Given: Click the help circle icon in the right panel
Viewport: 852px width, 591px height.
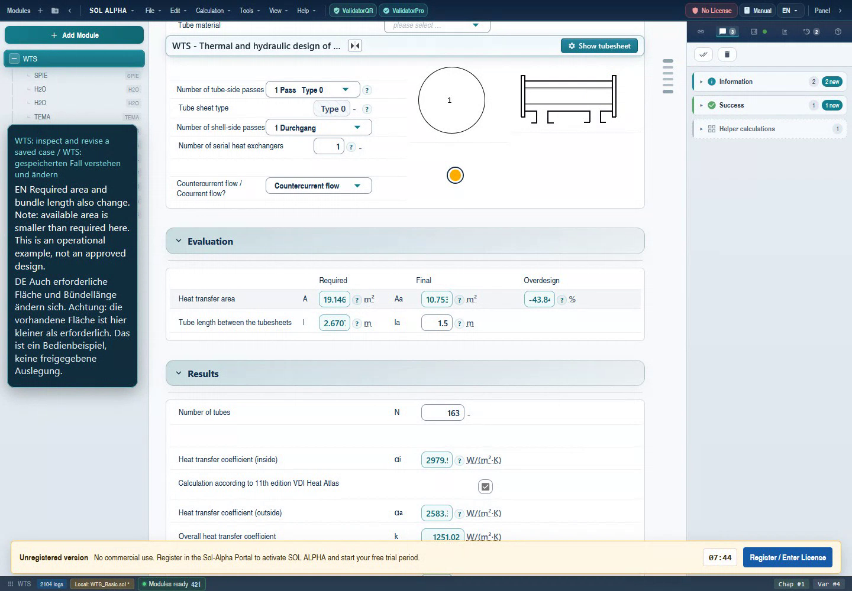Looking at the screenshot, I should tap(838, 32).
